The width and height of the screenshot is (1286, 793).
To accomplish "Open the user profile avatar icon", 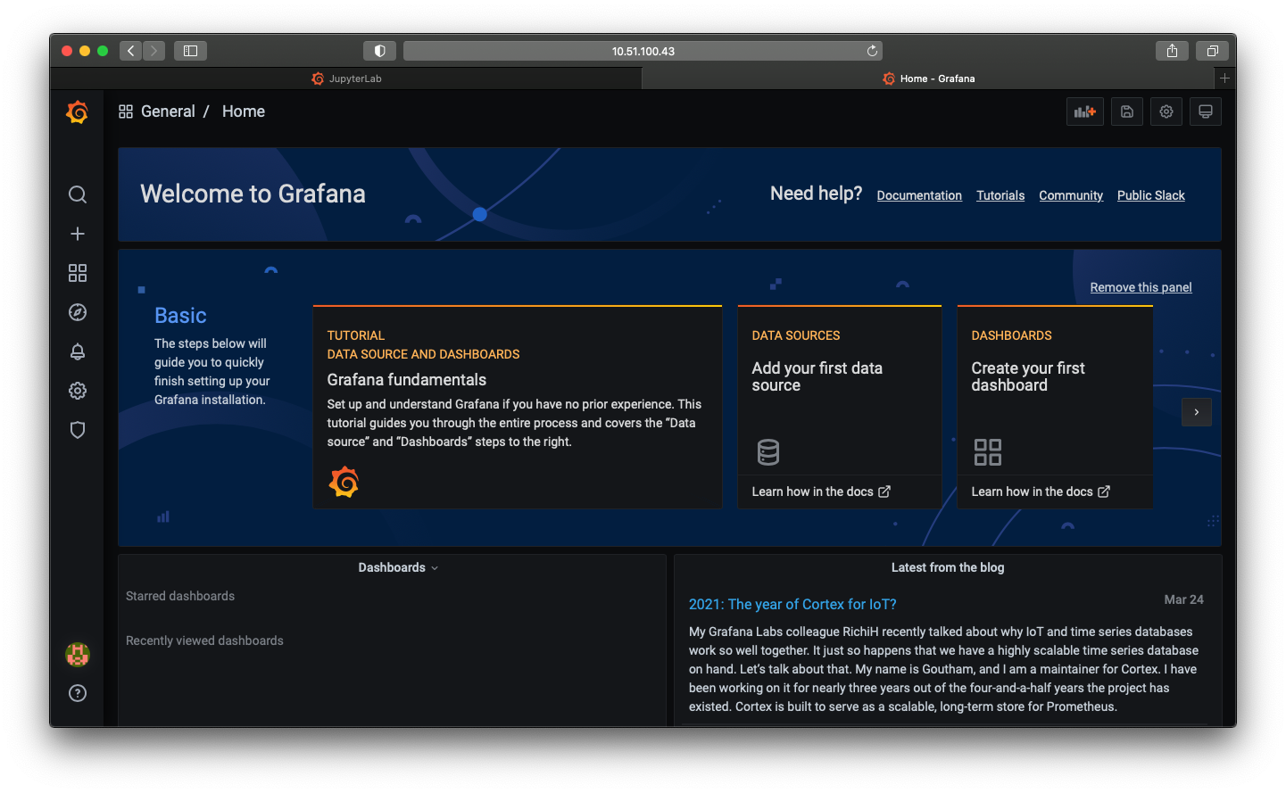I will pos(78,655).
